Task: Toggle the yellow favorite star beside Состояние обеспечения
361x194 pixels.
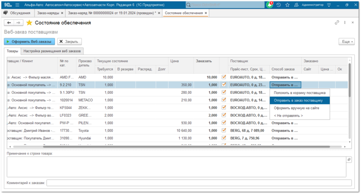Action: 29,22
